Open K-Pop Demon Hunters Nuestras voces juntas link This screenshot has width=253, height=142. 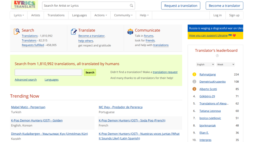[139, 136]
